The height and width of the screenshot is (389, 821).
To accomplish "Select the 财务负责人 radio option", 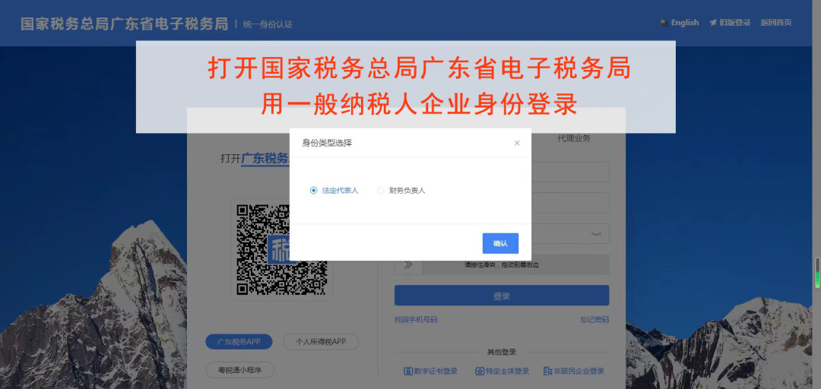I will coord(381,191).
